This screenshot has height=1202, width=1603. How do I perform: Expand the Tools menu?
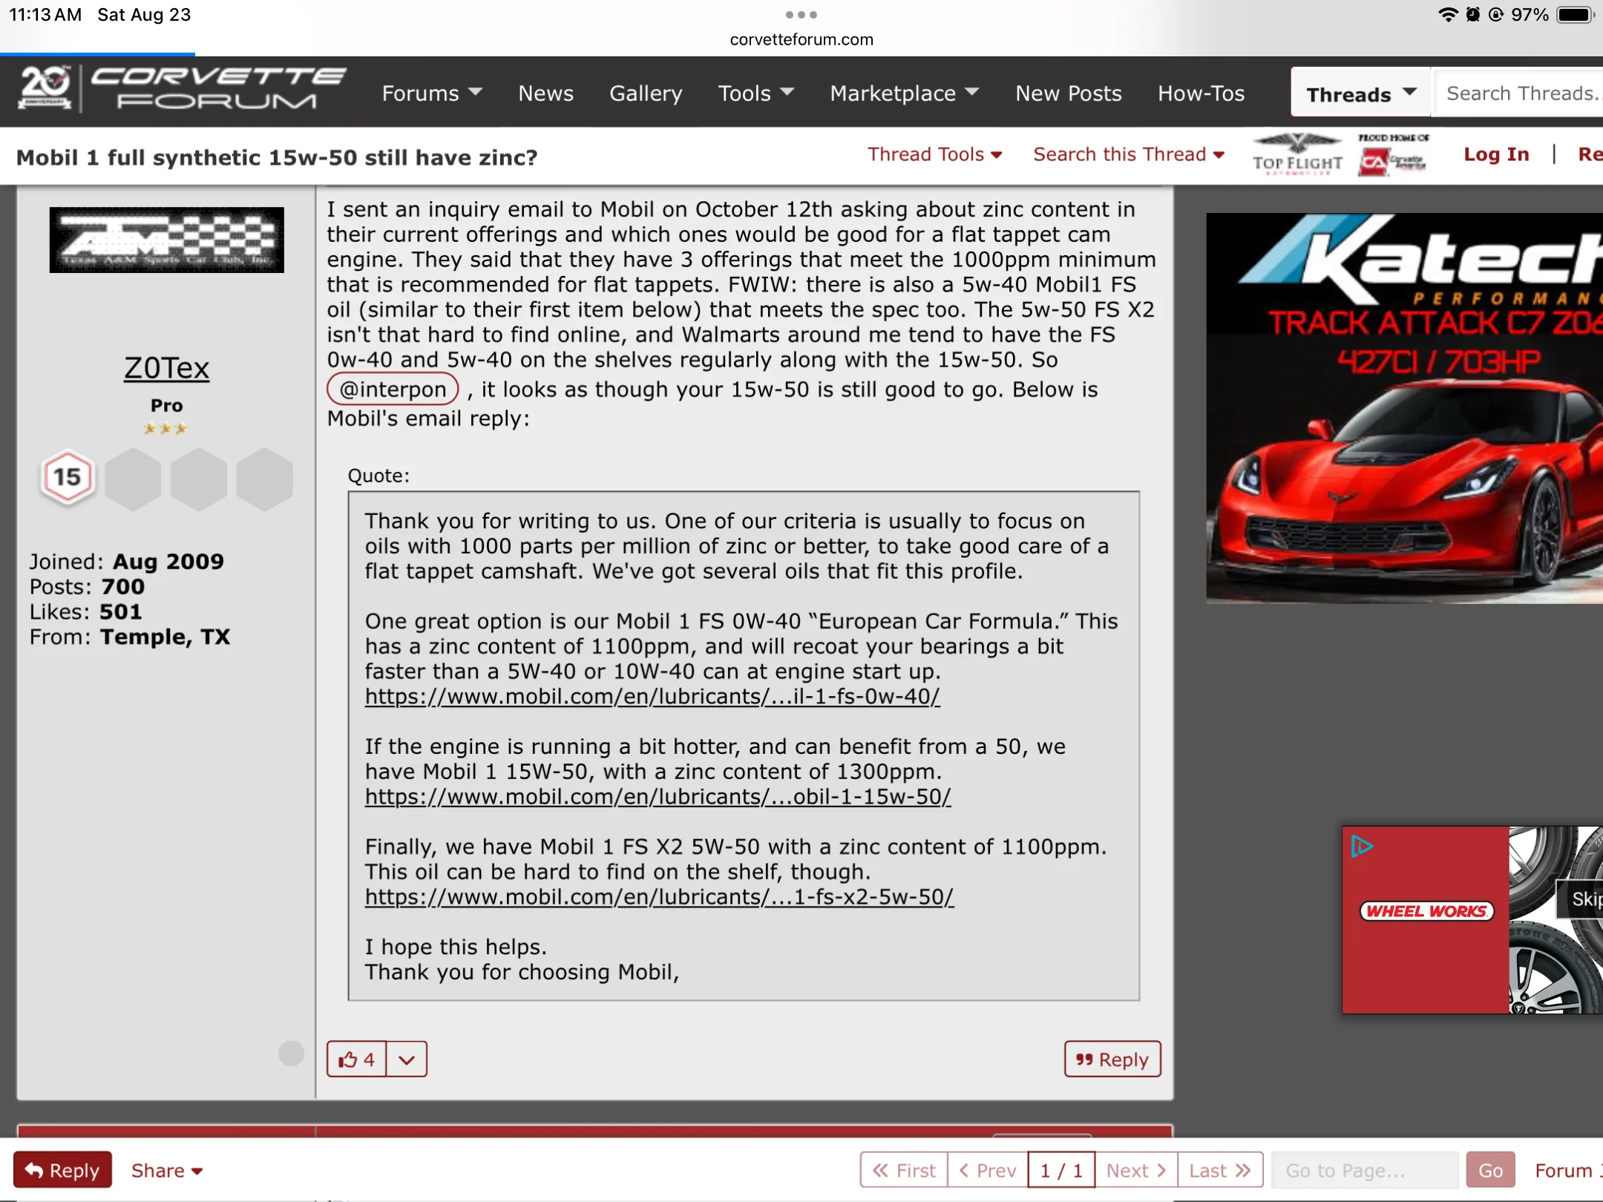click(x=755, y=93)
